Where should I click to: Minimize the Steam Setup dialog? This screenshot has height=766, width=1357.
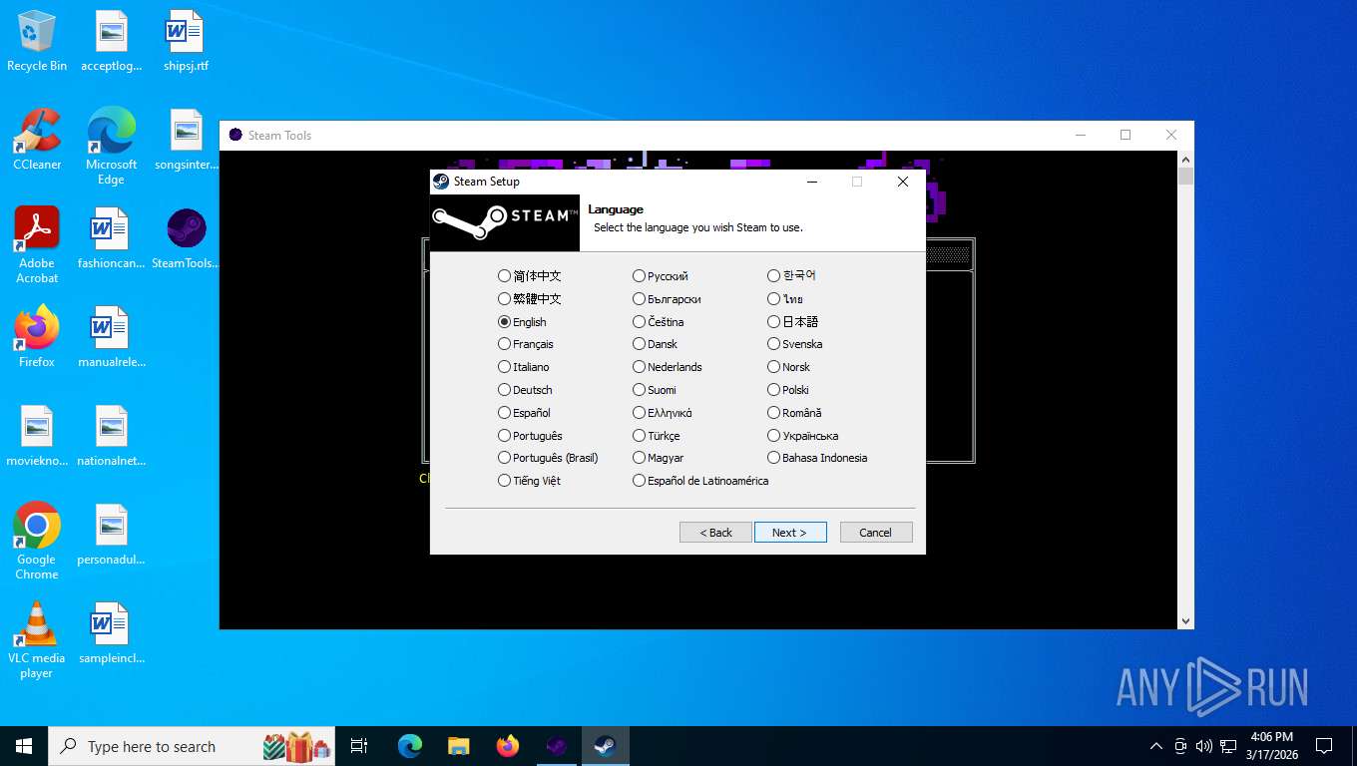pyautogui.click(x=812, y=182)
